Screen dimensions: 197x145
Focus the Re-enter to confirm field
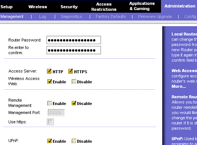point(74,50)
